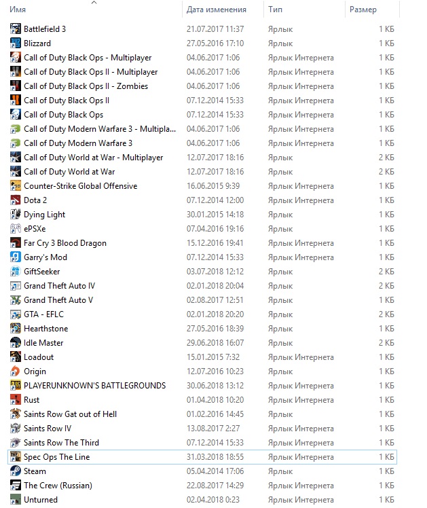Click the Ярлык Интернета type in Rust row
Screen dimensions: 427x508
pos(301,400)
